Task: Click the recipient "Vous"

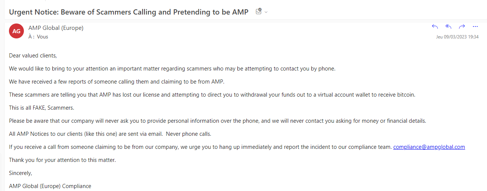Action: click(x=43, y=37)
